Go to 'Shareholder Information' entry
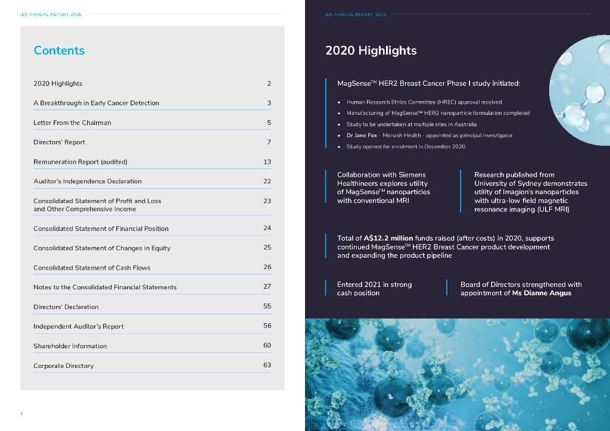The image size is (610, 431). [152, 346]
